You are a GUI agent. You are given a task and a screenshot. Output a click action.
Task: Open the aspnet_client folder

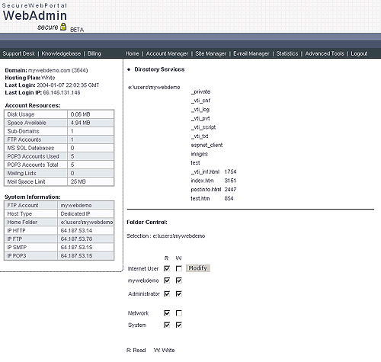207,145
